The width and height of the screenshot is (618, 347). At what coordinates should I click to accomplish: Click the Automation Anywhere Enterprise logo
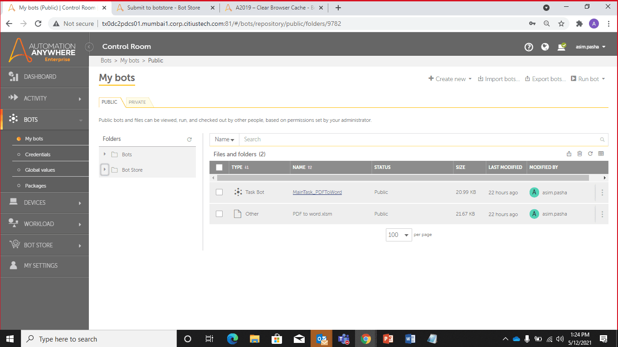(42, 50)
